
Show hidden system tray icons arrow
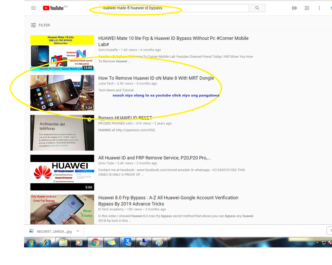pos(317,242)
